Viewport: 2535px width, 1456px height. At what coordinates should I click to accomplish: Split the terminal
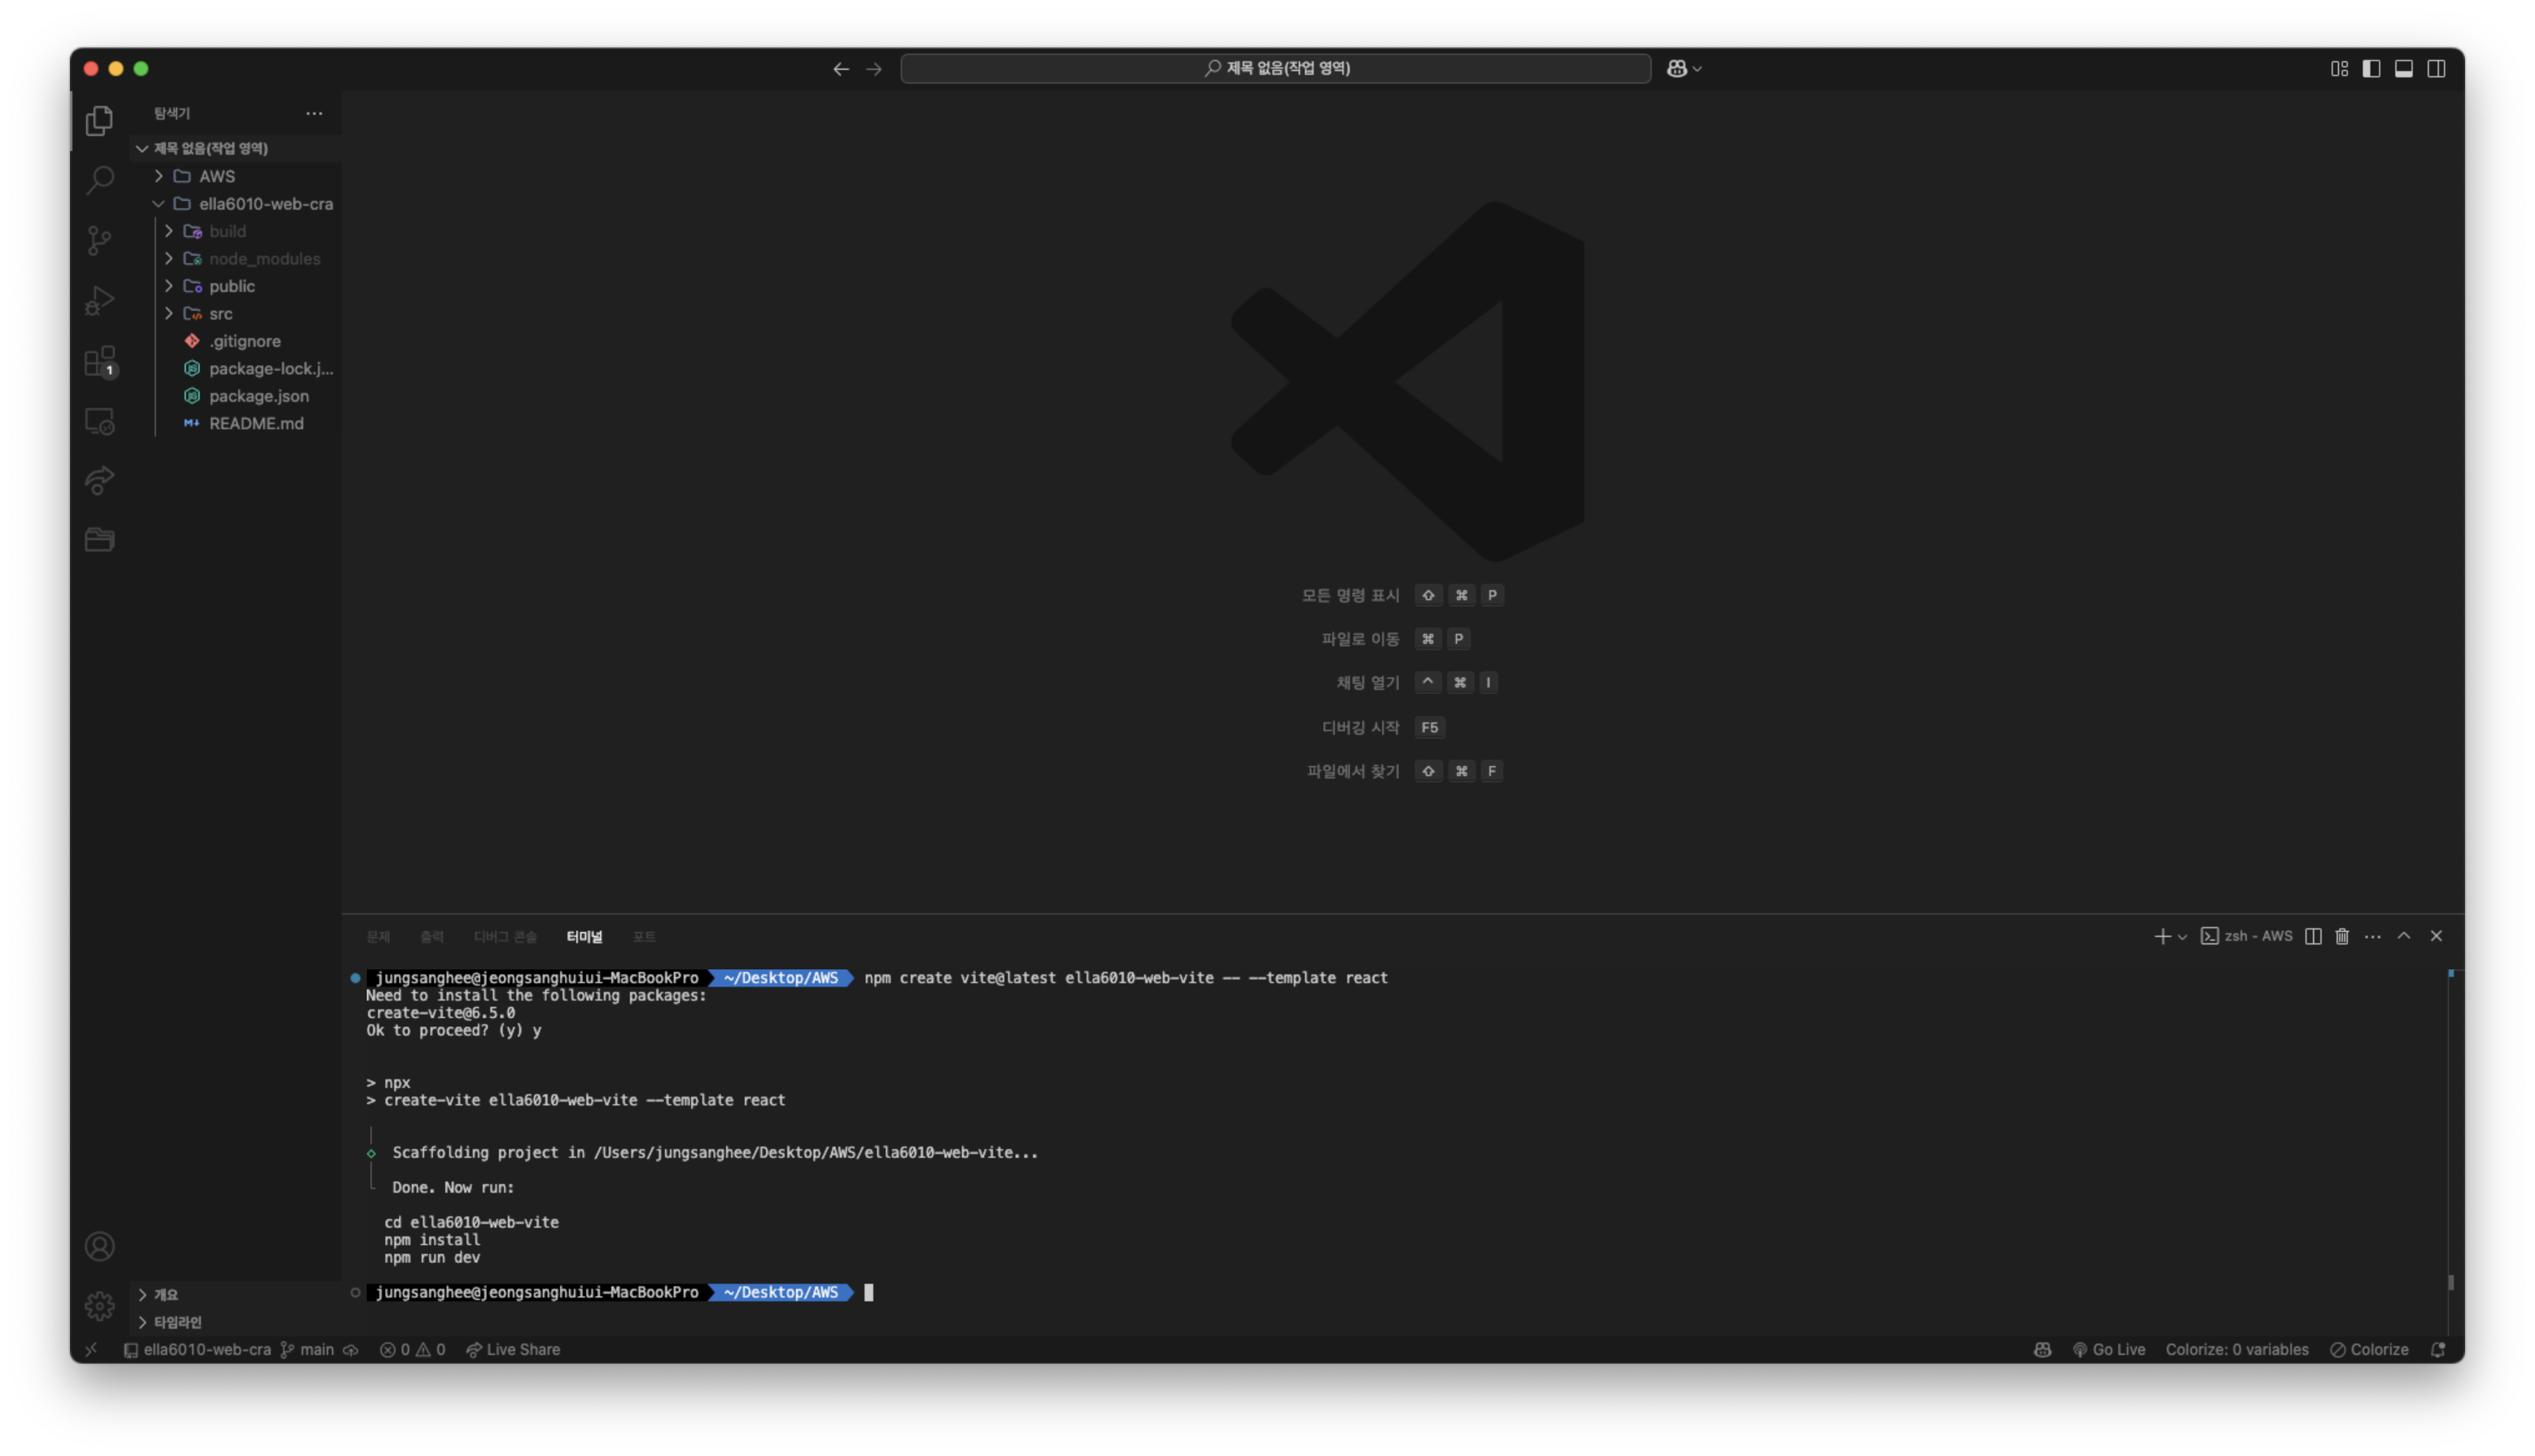click(2313, 936)
